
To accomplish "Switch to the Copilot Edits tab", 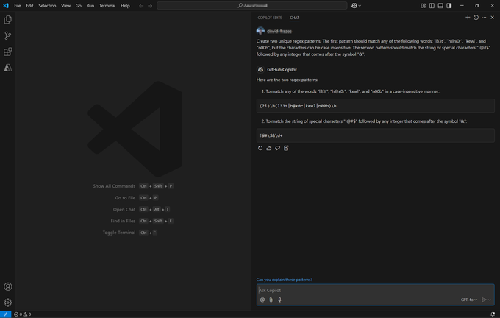I will [x=270, y=18].
